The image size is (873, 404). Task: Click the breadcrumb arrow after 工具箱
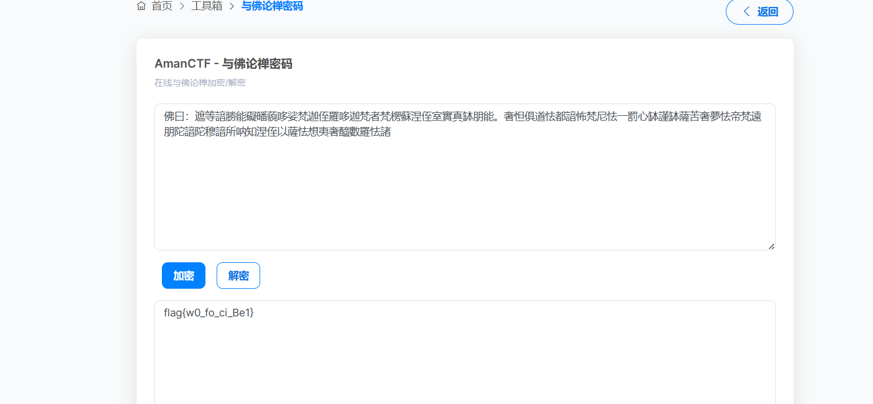[232, 6]
